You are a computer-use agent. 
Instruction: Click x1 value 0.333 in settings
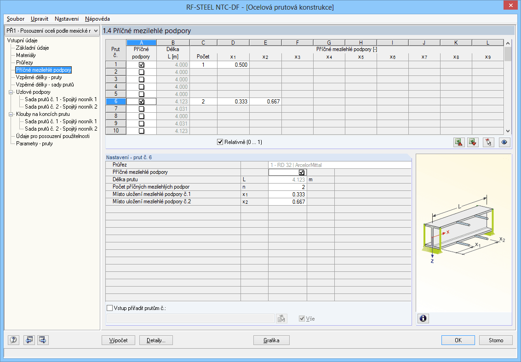point(288,194)
